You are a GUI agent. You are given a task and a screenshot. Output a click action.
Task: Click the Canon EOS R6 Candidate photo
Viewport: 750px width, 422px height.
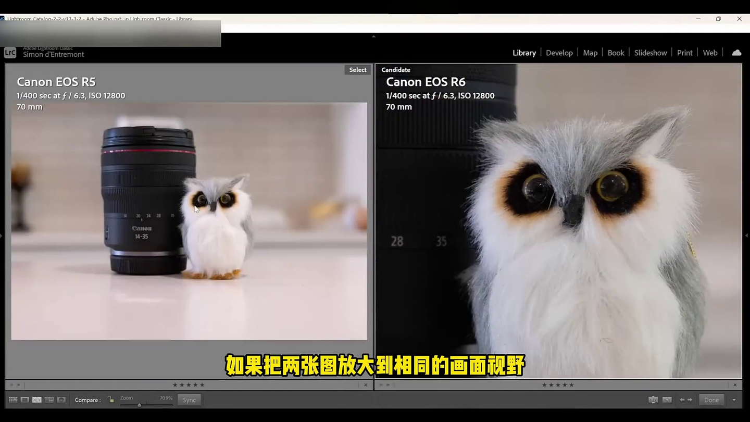(558, 221)
